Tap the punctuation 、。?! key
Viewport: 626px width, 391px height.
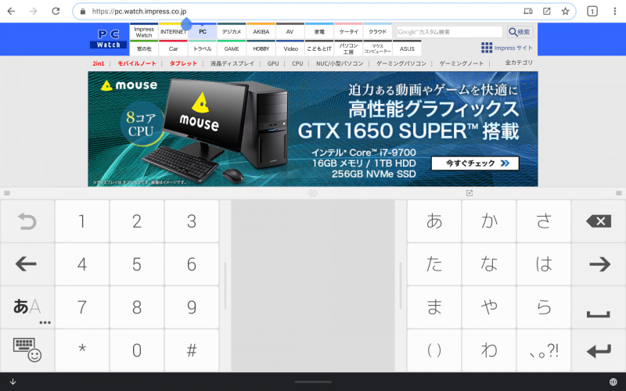(x=544, y=350)
